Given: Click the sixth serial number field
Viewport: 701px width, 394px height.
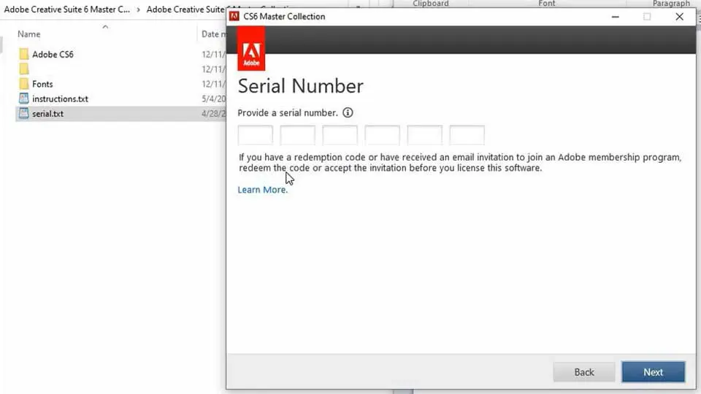Looking at the screenshot, I should 467,135.
